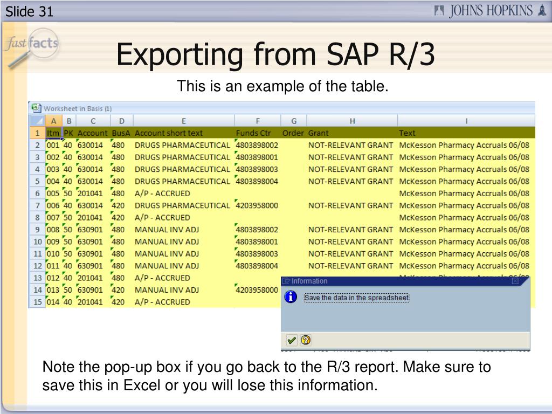Select row 9 header

tap(37, 230)
